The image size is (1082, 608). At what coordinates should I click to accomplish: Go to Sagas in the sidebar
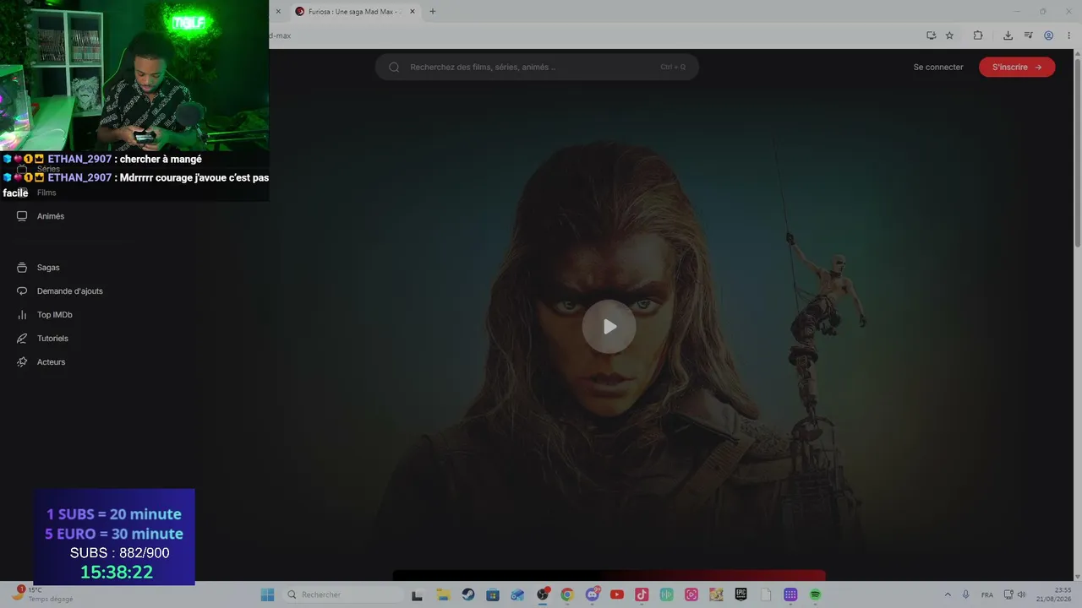pyautogui.click(x=48, y=268)
